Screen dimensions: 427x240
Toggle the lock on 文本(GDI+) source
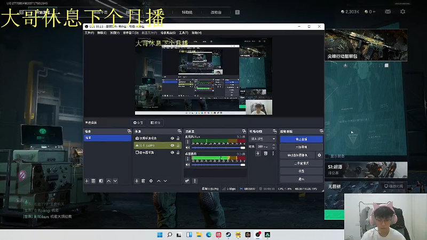[178, 145]
